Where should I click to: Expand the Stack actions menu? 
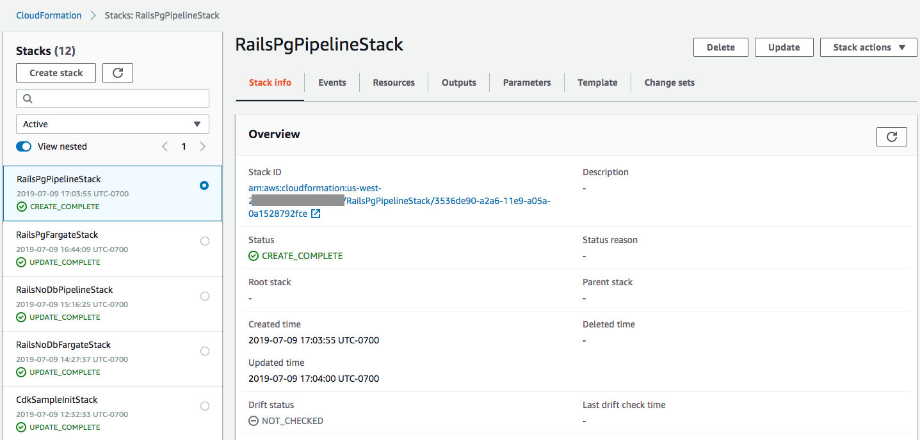tap(869, 47)
